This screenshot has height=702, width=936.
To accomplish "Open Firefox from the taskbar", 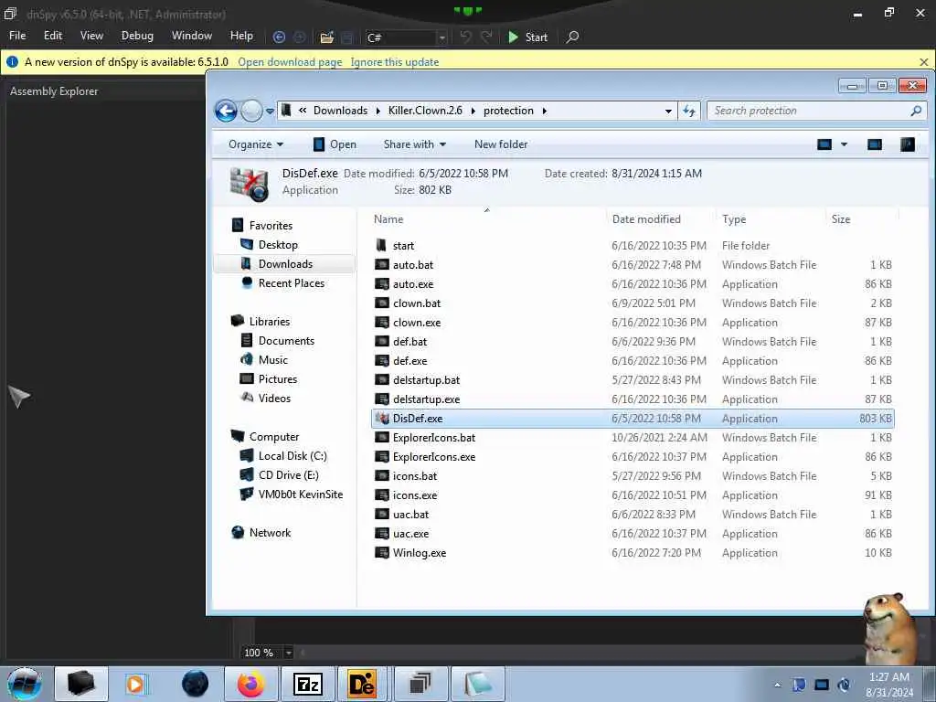I will pos(250,684).
